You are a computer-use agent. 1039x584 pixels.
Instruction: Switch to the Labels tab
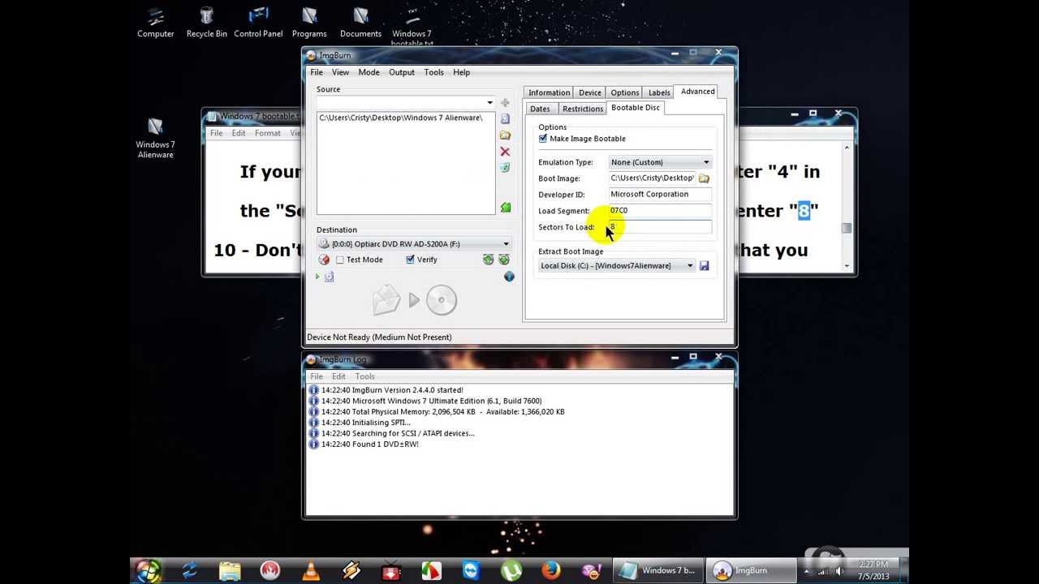(x=659, y=92)
